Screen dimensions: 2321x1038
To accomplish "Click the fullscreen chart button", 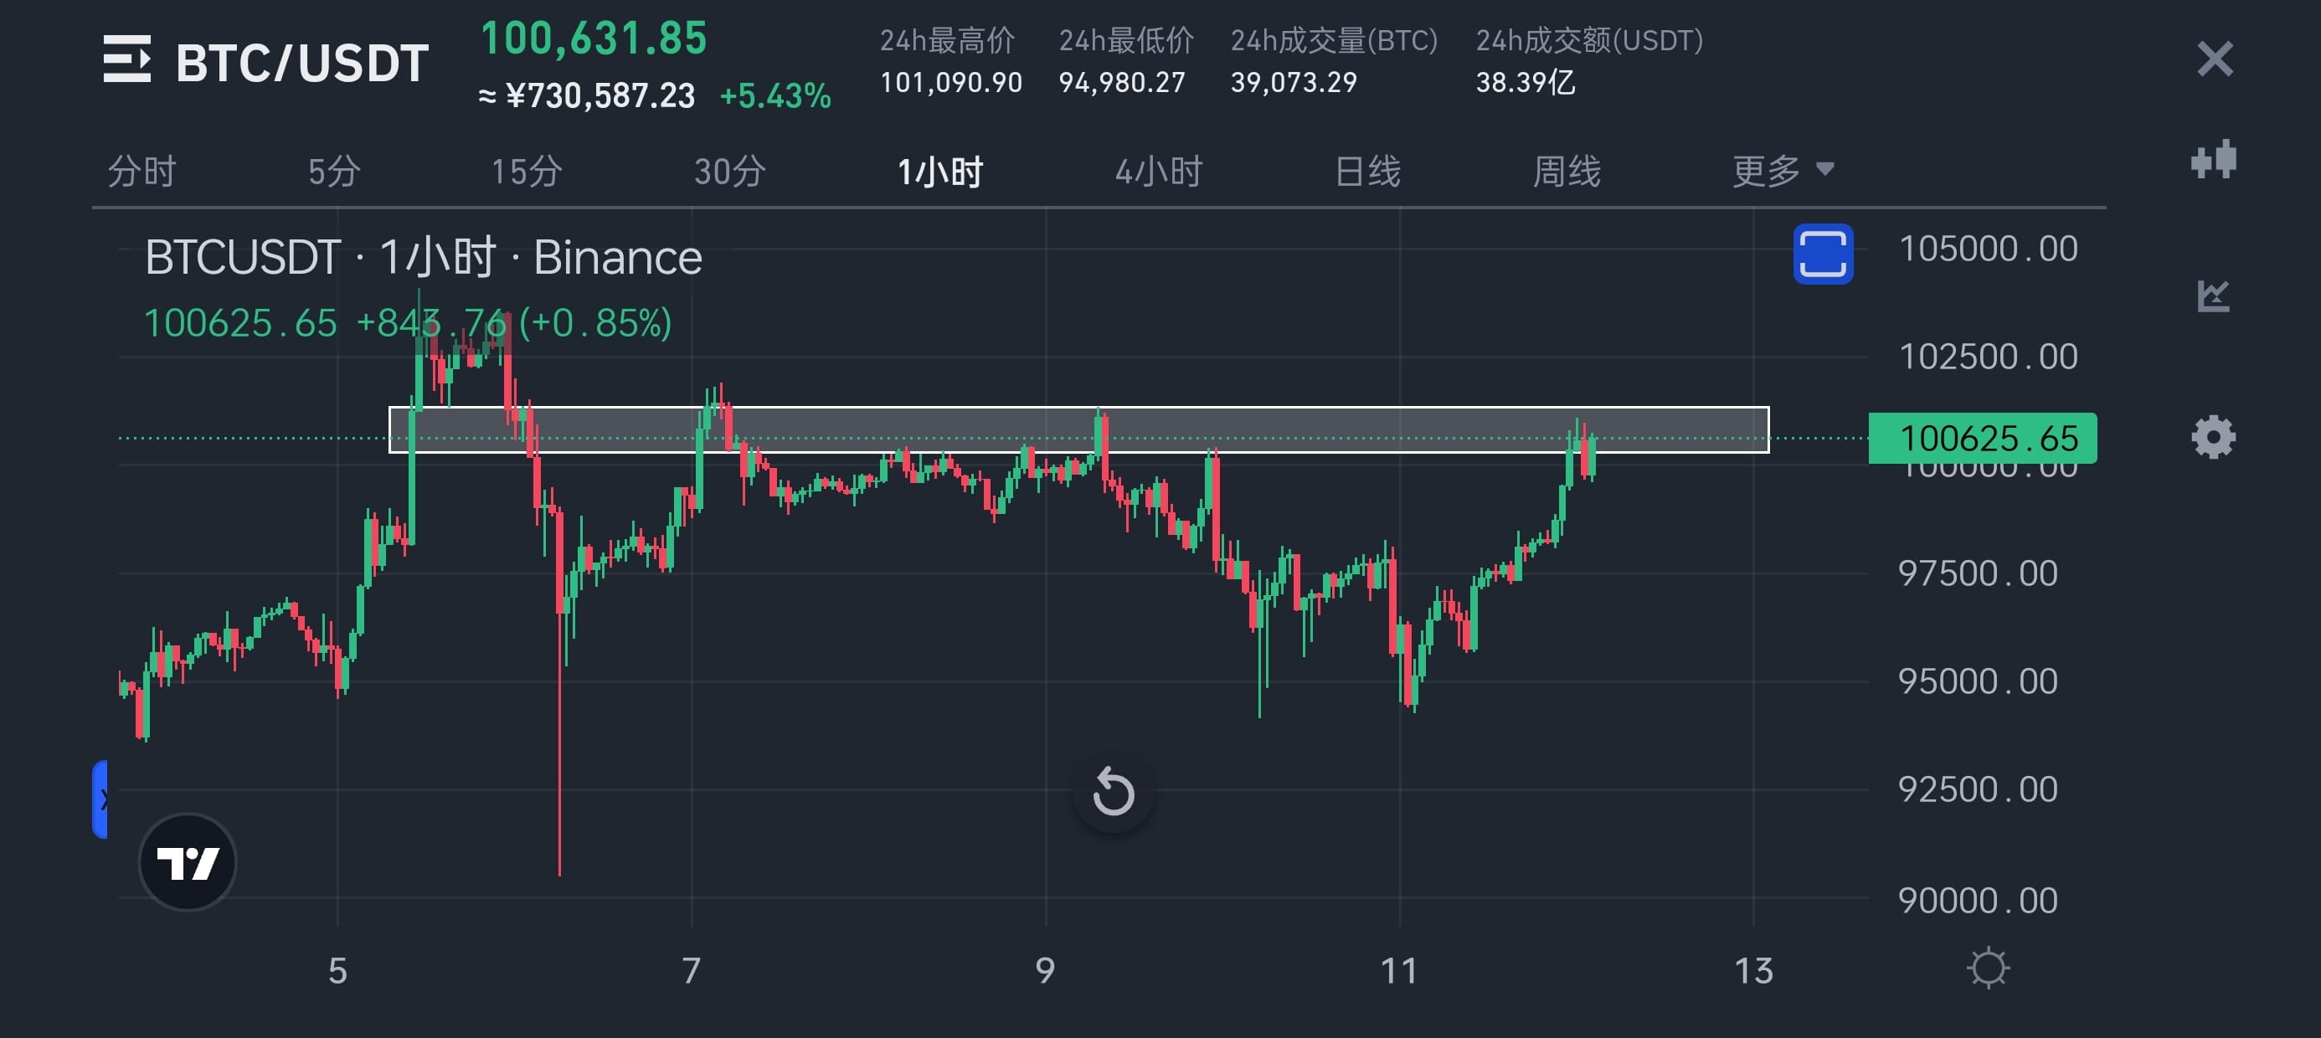I will point(1823,254).
